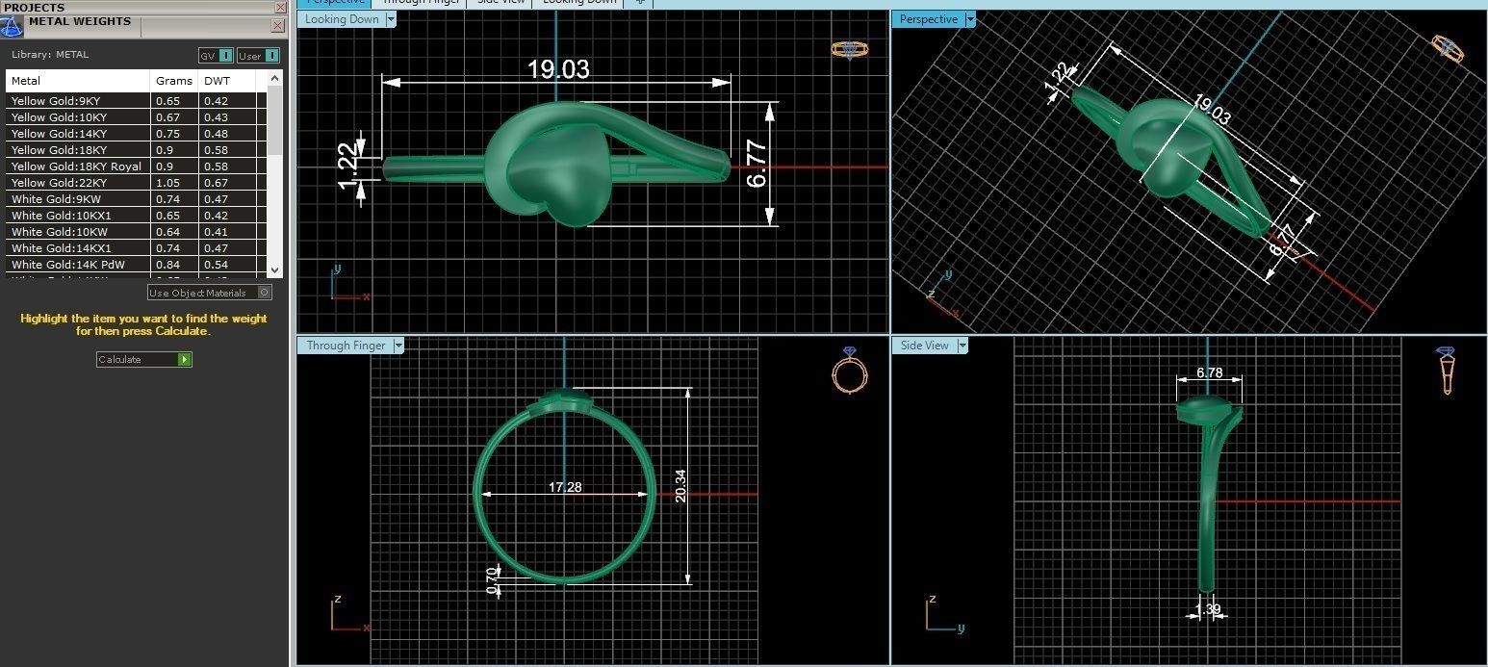Close the Projects panel

pos(279,7)
